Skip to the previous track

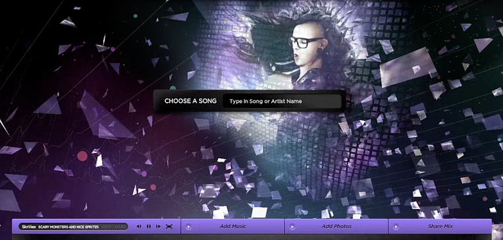click(x=138, y=227)
